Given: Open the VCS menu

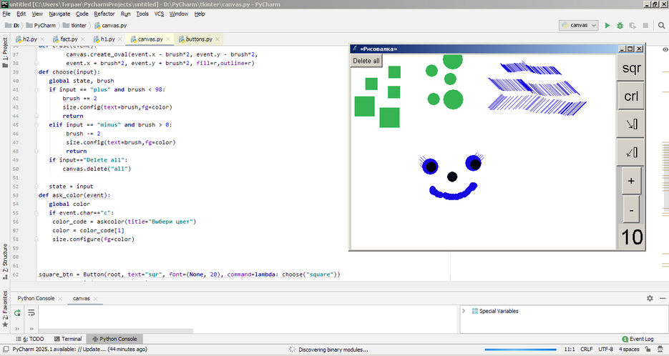Looking at the screenshot, I should click(x=159, y=14).
